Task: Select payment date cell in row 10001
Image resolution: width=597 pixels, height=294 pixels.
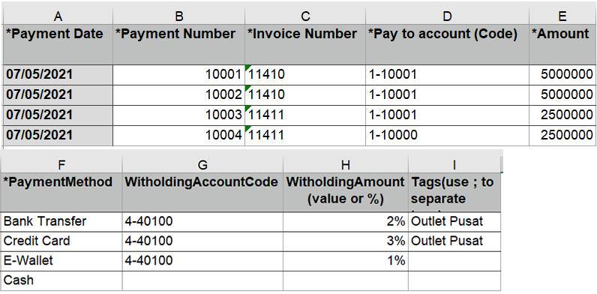Action: click(58, 75)
